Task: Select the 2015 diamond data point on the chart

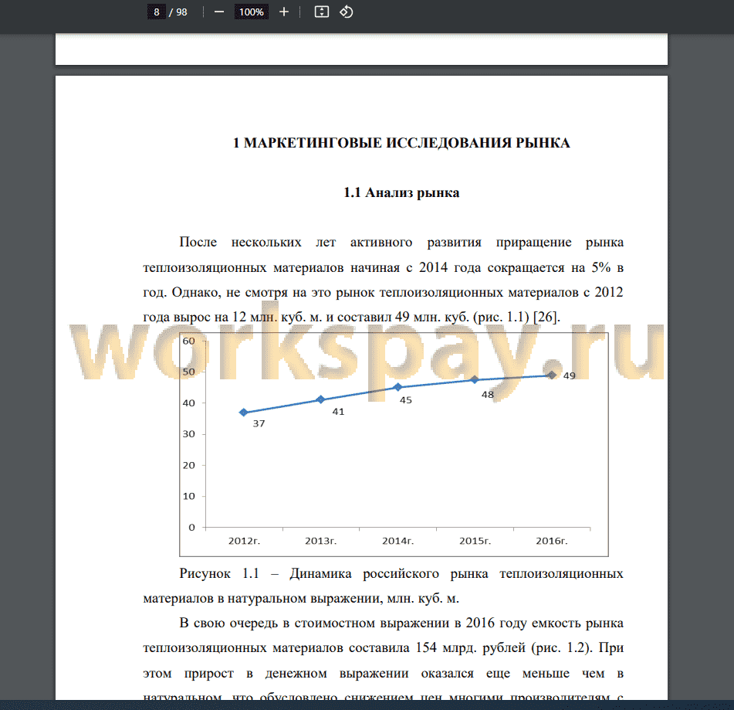Action: (x=475, y=379)
